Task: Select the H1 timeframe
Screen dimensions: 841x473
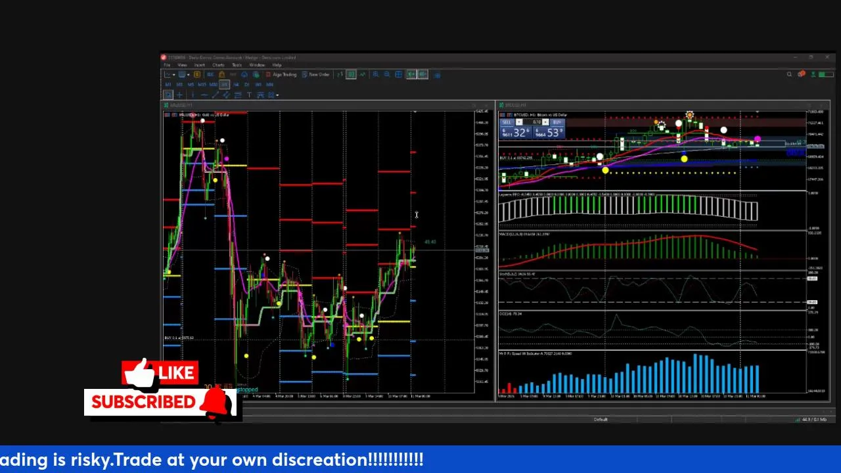Action: click(x=224, y=85)
